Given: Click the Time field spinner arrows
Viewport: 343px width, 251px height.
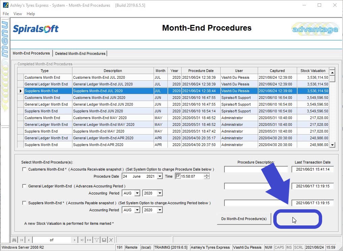Looking at the screenshot, I should tap(207, 176).
